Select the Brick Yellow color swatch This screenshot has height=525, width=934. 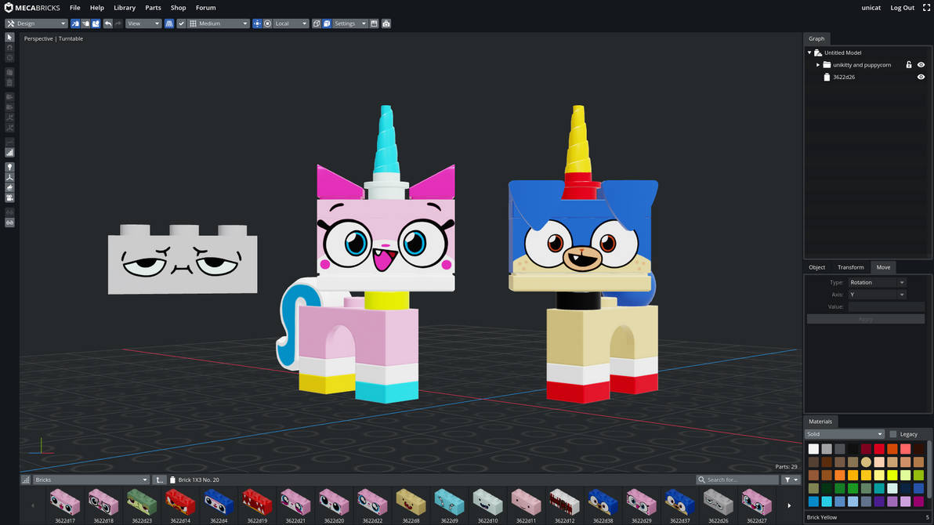click(x=866, y=462)
